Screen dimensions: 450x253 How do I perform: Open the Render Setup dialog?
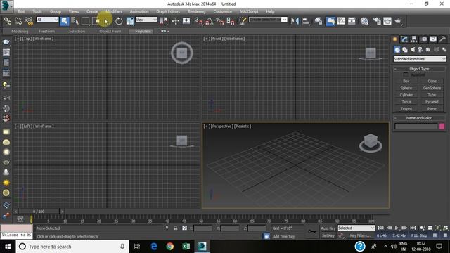[377, 21]
